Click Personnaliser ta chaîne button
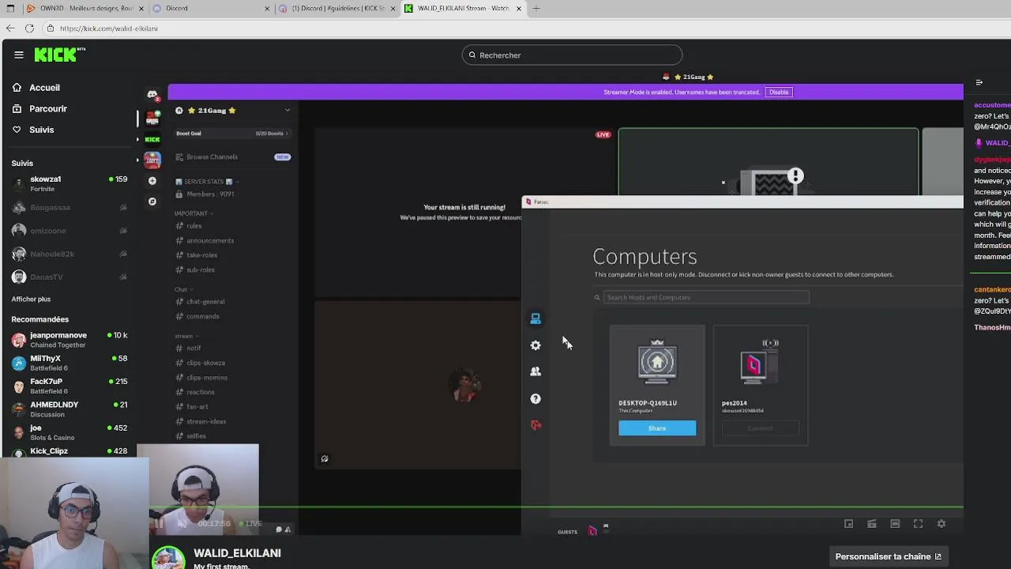The height and width of the screenshot is (569, 1011). point(889,556)
